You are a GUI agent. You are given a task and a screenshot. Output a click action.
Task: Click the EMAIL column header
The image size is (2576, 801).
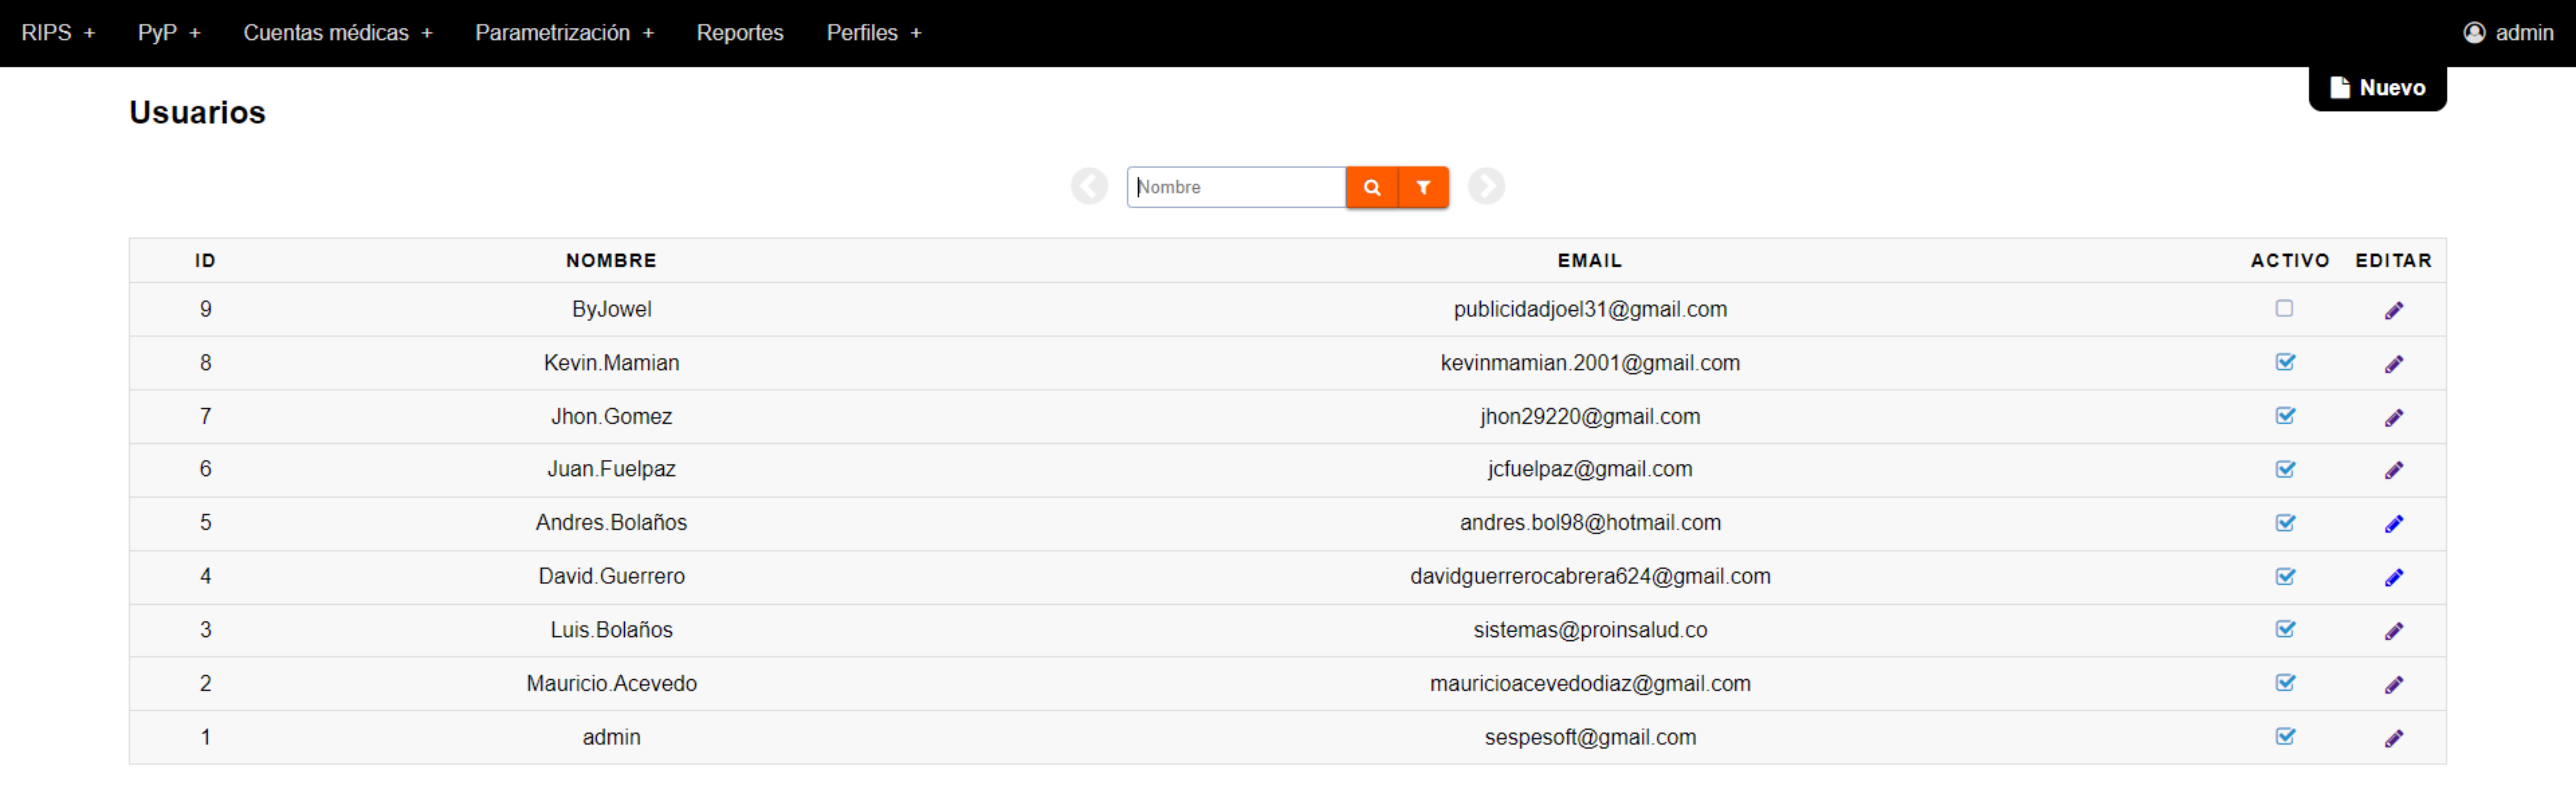pos(1590,261)
